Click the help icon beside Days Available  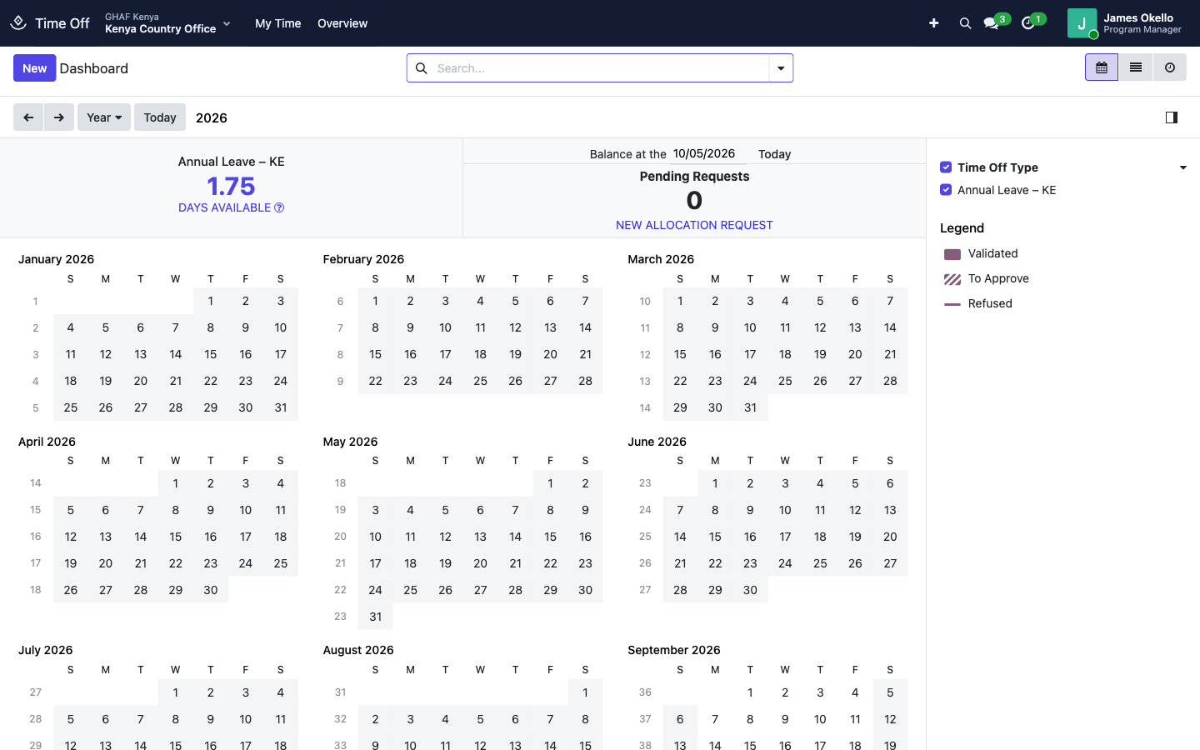[x=279, y=207]
